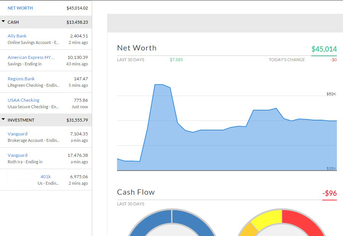Open the USAA Checking account
Image resolution: width=343 pixels, height=236 pixels.
tap(23, 100)
